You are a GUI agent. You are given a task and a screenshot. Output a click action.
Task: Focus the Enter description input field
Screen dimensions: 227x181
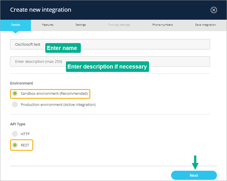point(110,61)
